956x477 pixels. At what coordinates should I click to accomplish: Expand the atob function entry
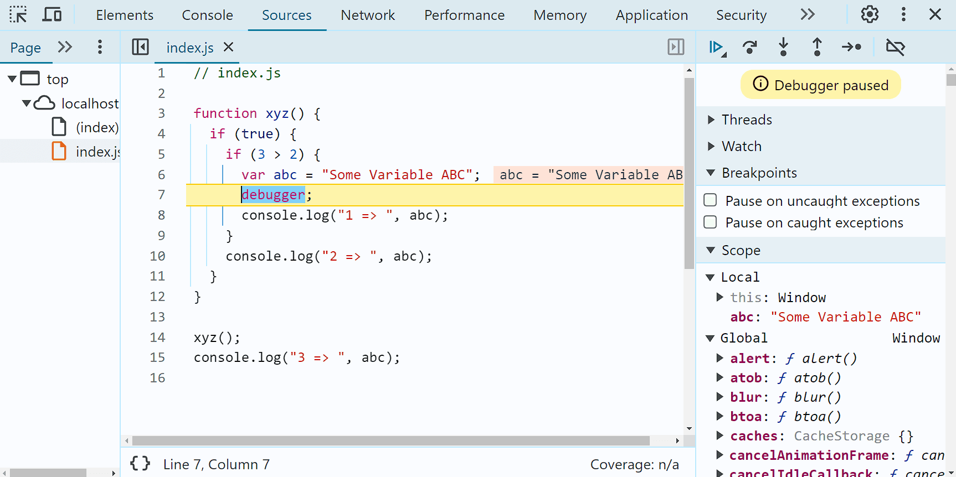pos(719,377)
